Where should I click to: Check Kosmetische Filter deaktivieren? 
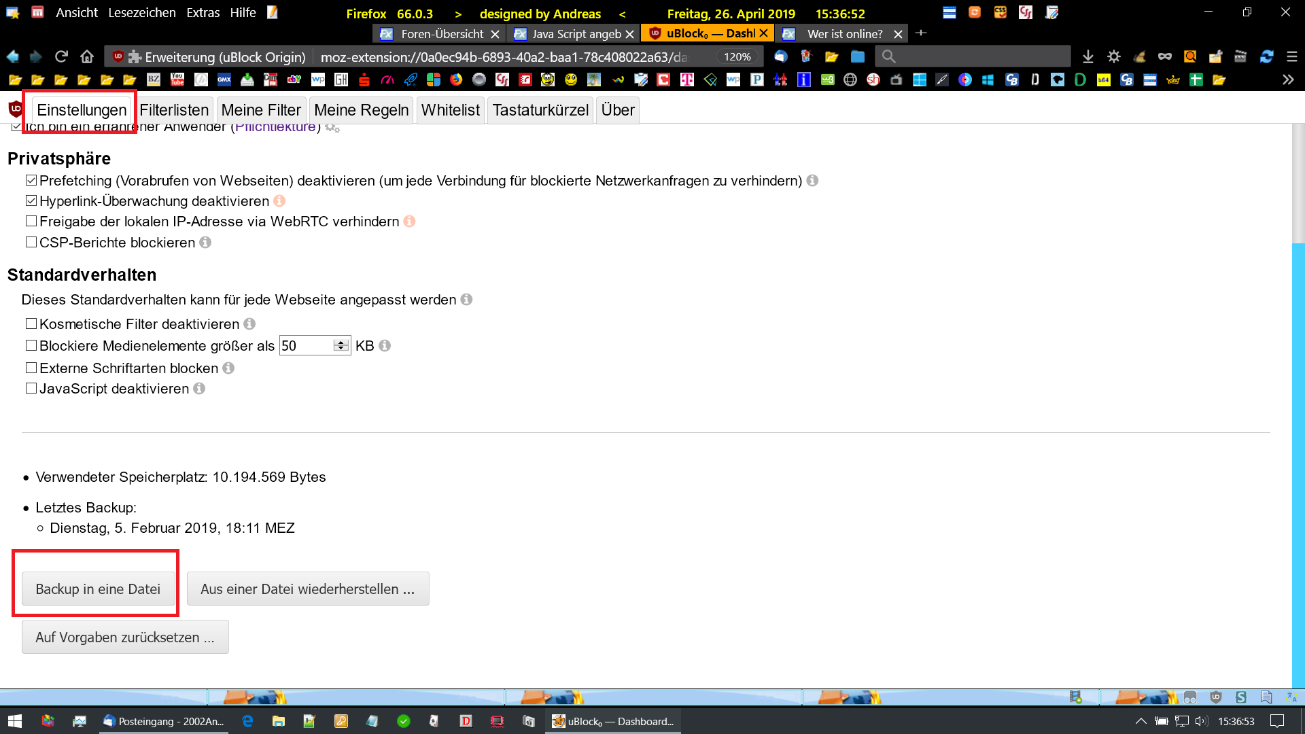click(x=31, y=324)
